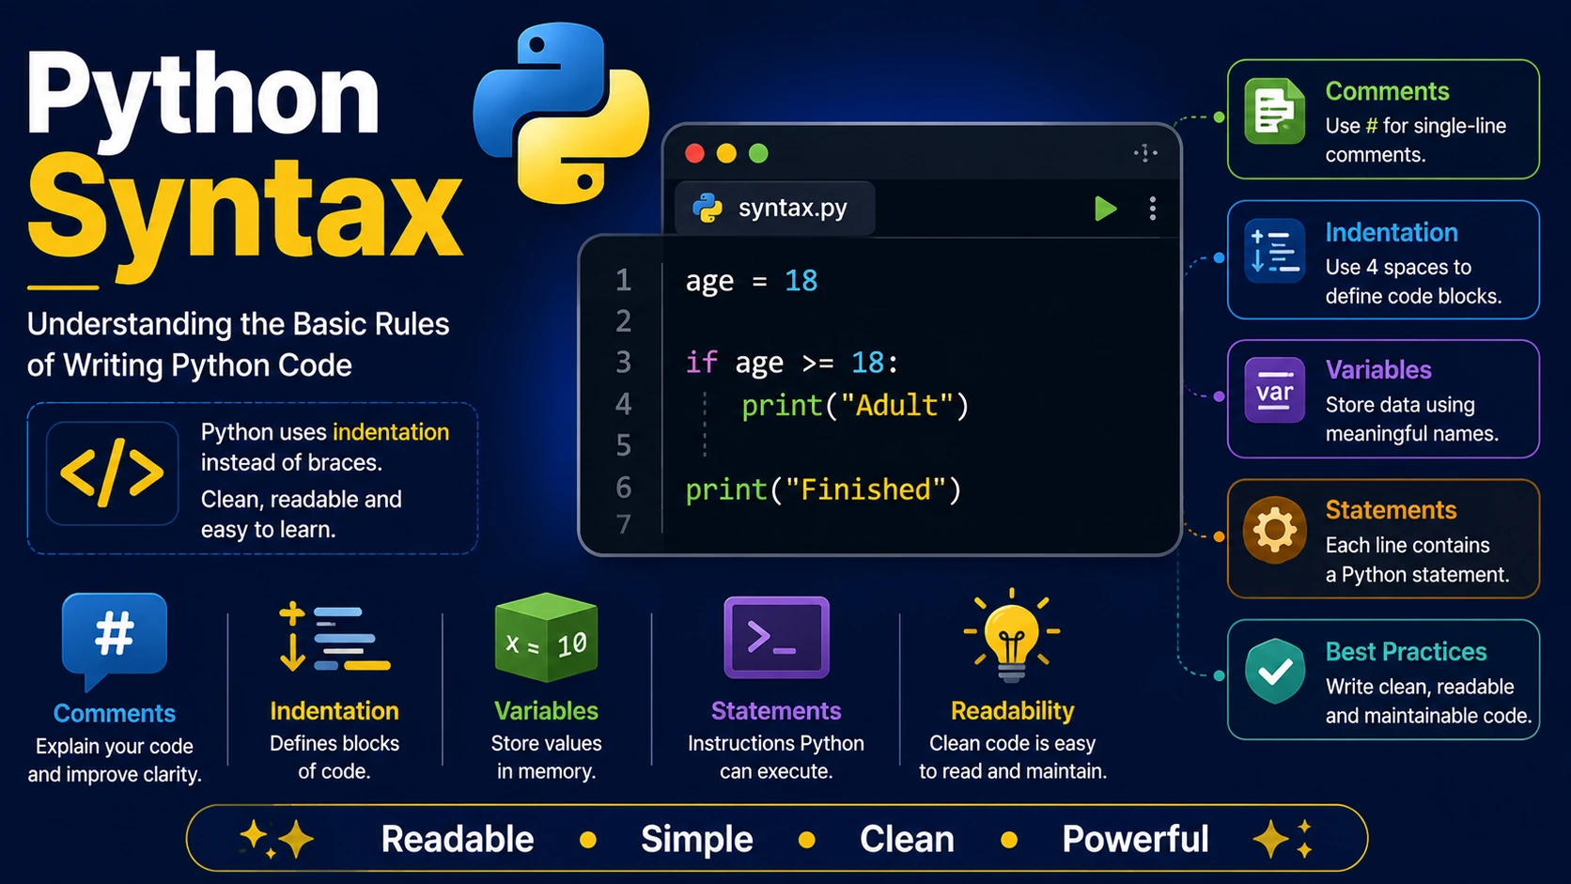1571x884 pixels.
Task: Click the blue Indentation card icon
Action: click(1274, 252)
